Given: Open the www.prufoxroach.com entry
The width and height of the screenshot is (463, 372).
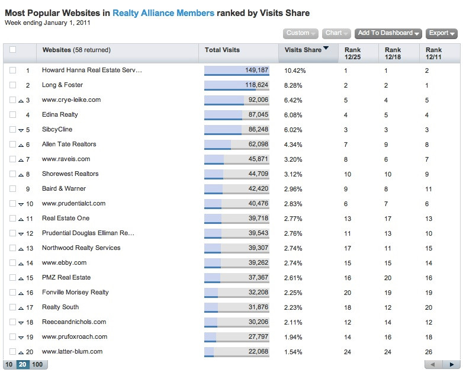Looking at the screenshot, I should pyautogui.click(x=75, y=336).
